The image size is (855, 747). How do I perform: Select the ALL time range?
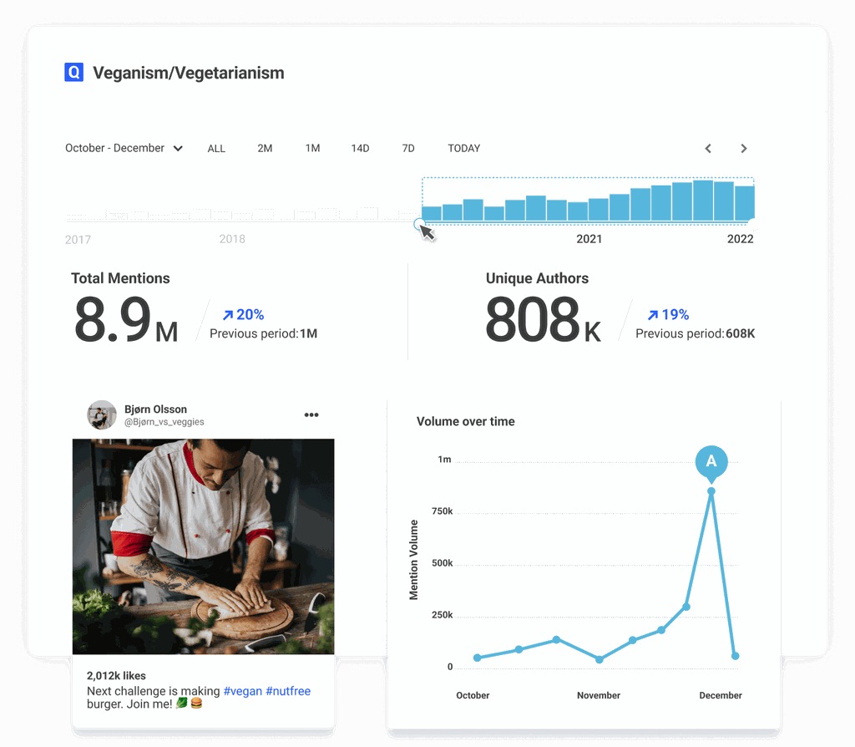coord(216,149)
